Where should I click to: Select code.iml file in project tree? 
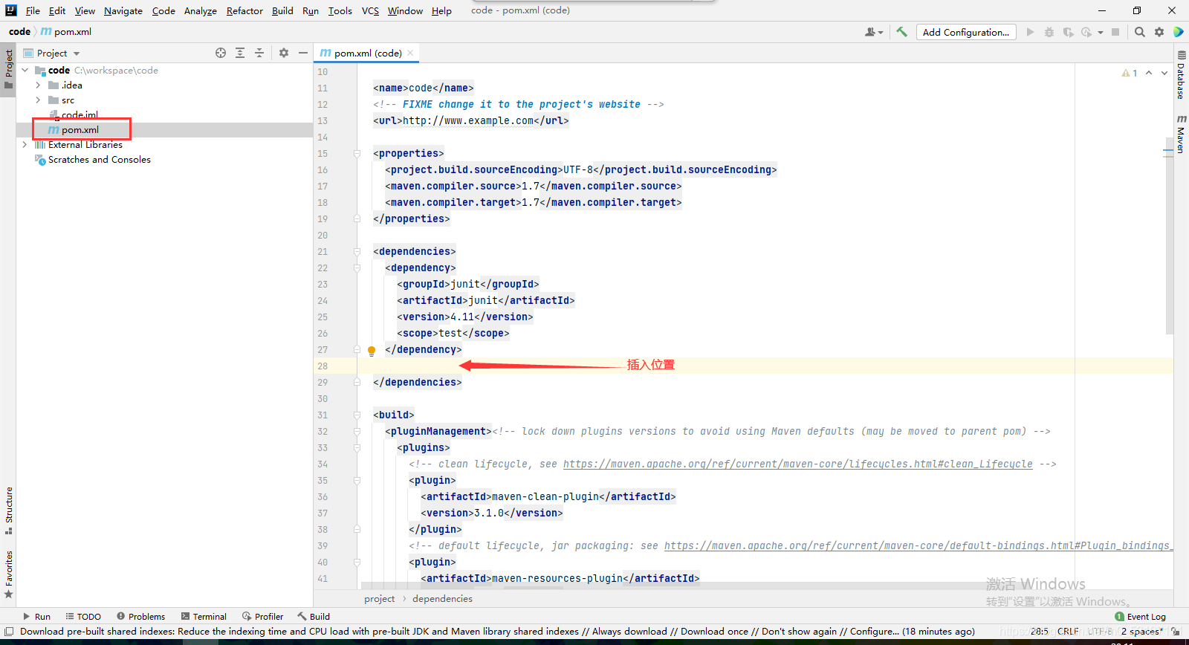click(79, 115)
